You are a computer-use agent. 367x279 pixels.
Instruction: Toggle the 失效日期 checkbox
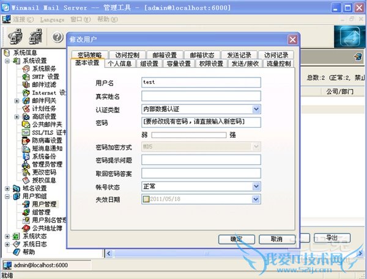(x=146, y=199)
